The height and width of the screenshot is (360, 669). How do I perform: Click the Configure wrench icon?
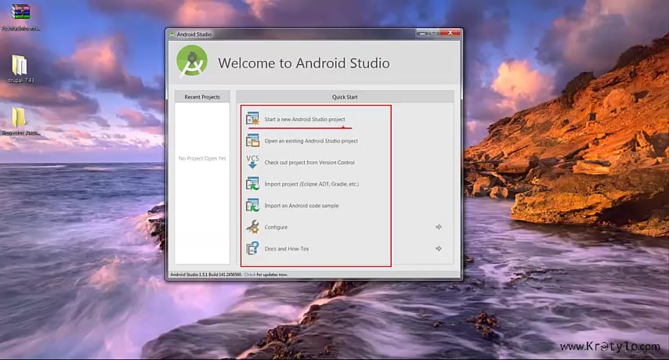[x=252, y=227]
